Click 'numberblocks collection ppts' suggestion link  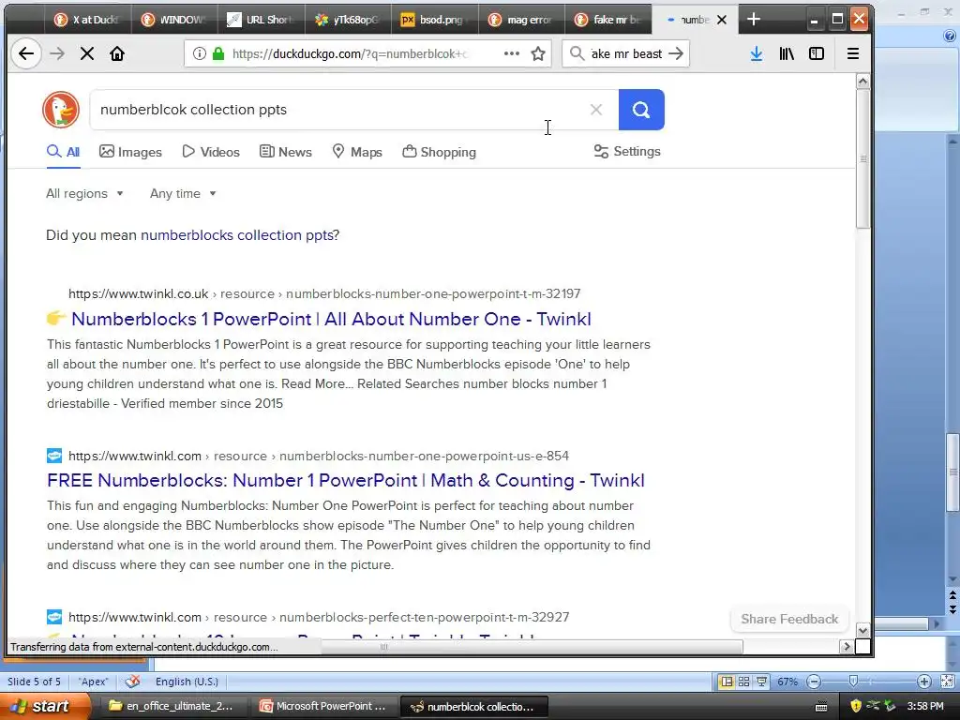[x=237, y=235]
